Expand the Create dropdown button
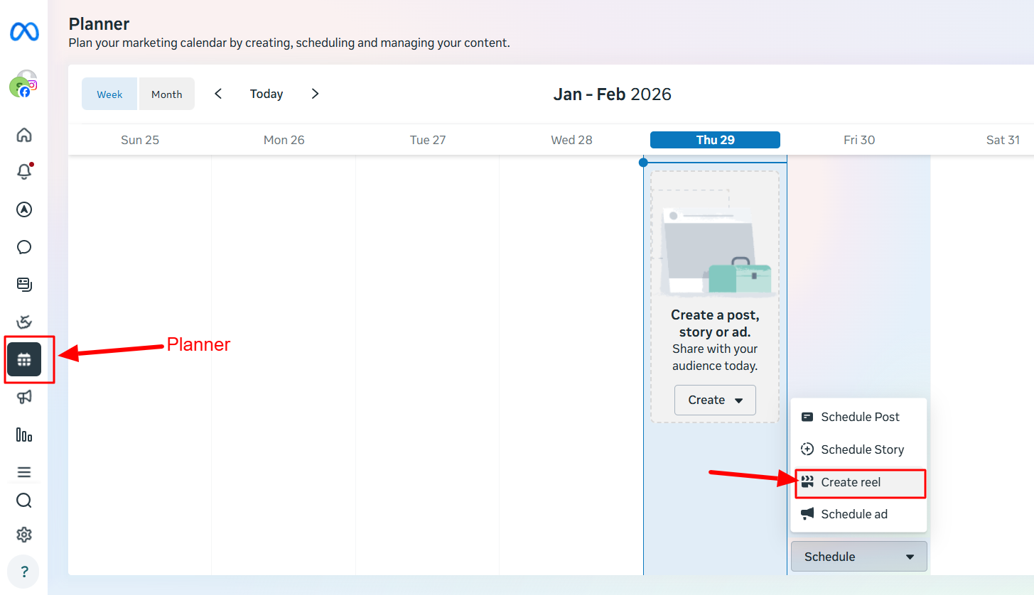This screenshot has height=595, width=1034. [715, 400]
